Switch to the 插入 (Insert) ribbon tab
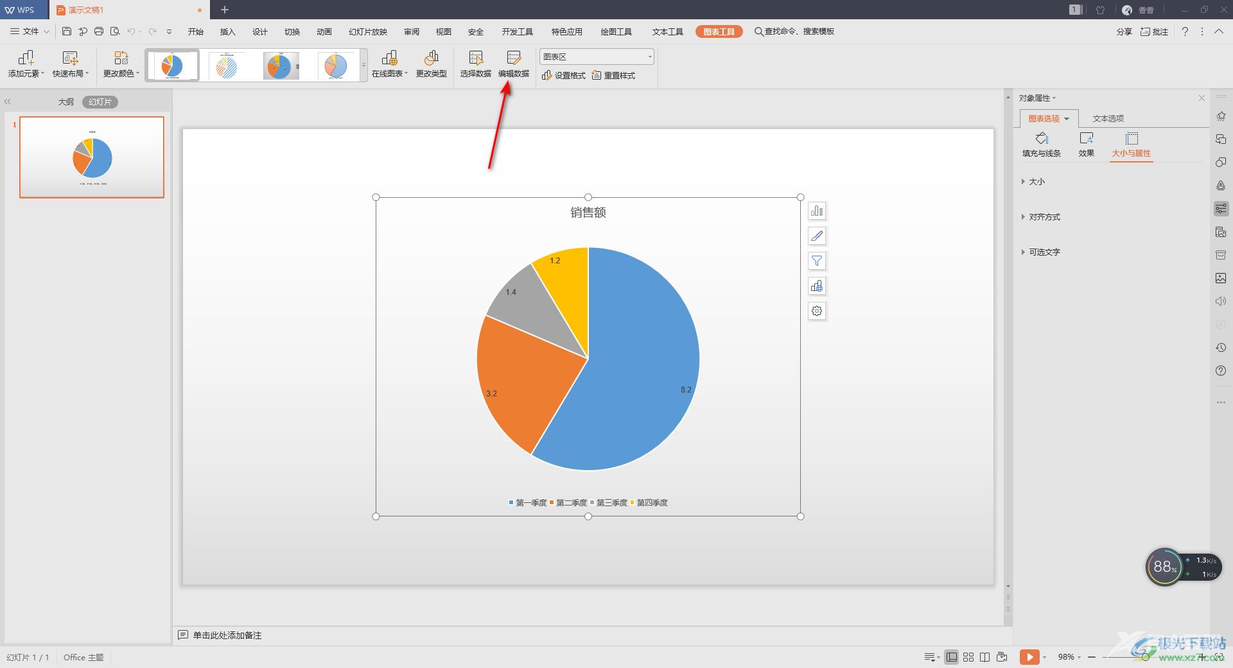The width and height of the screenshot is (1233, 668). 228,31
